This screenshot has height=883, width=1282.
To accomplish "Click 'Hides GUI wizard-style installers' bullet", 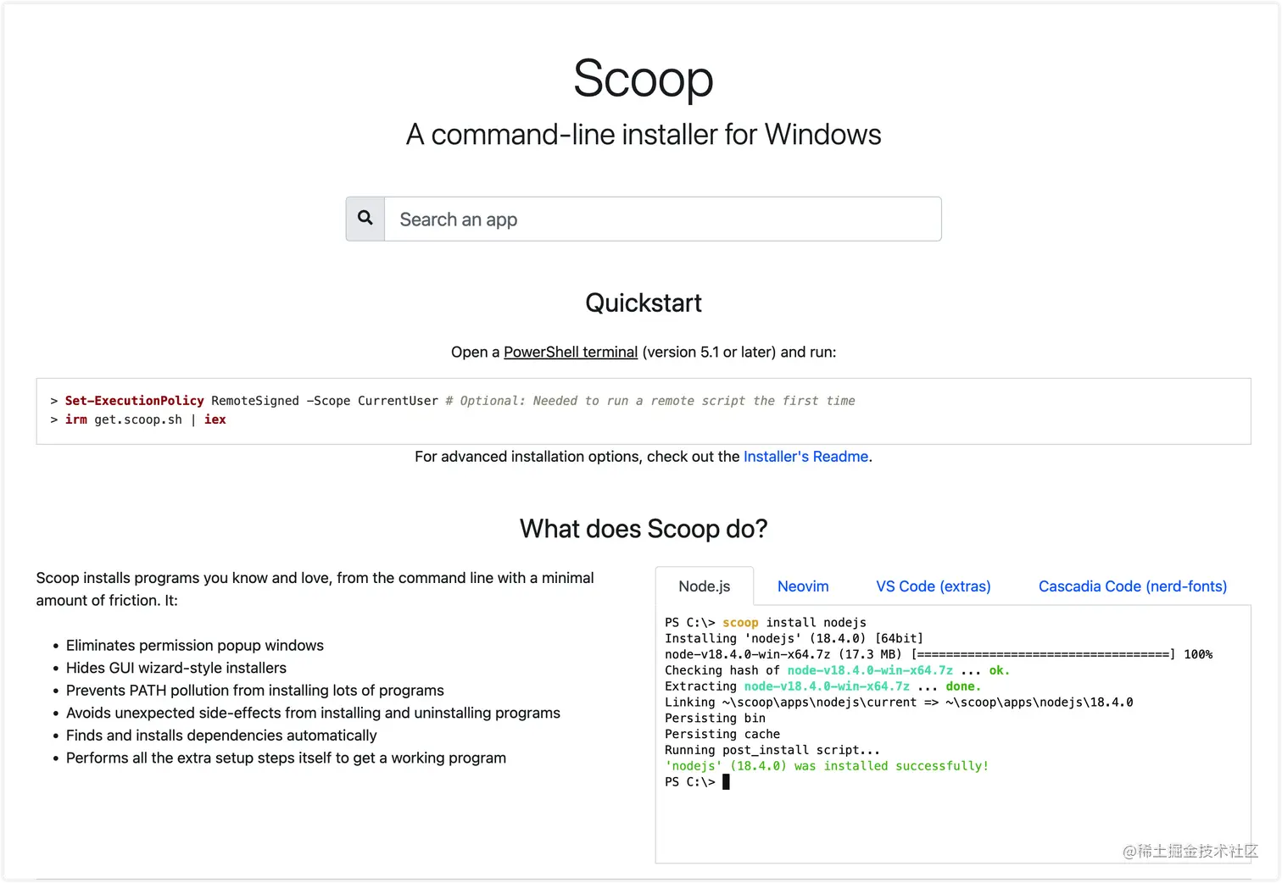I will (x=176, y=668).
